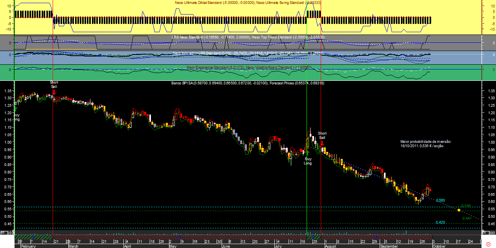496x248 pixels.
Task: Click the 'February' label on the date axis
Action: click(x=28, y=246)
